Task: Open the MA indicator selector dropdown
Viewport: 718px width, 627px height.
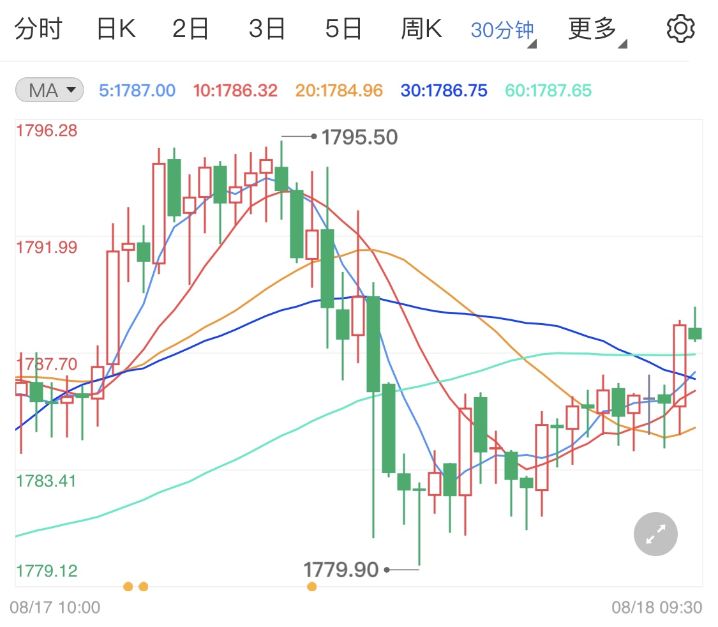Action: tap(49, 90)
